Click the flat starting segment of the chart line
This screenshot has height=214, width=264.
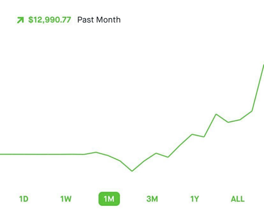pos(42,154)
